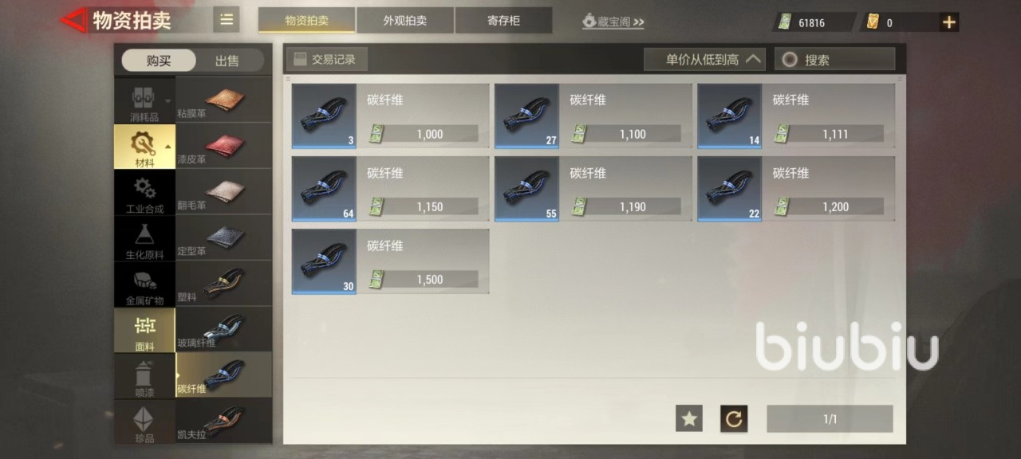1021x459 pixels.
Task: Click the refresh listings icon
Action: pyautogui.click(x=734, y=418)
